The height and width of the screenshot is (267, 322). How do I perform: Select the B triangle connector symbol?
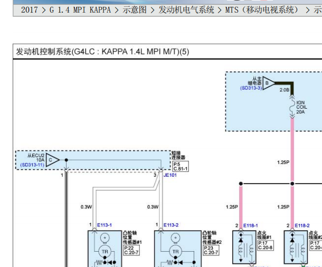point(269,83)
